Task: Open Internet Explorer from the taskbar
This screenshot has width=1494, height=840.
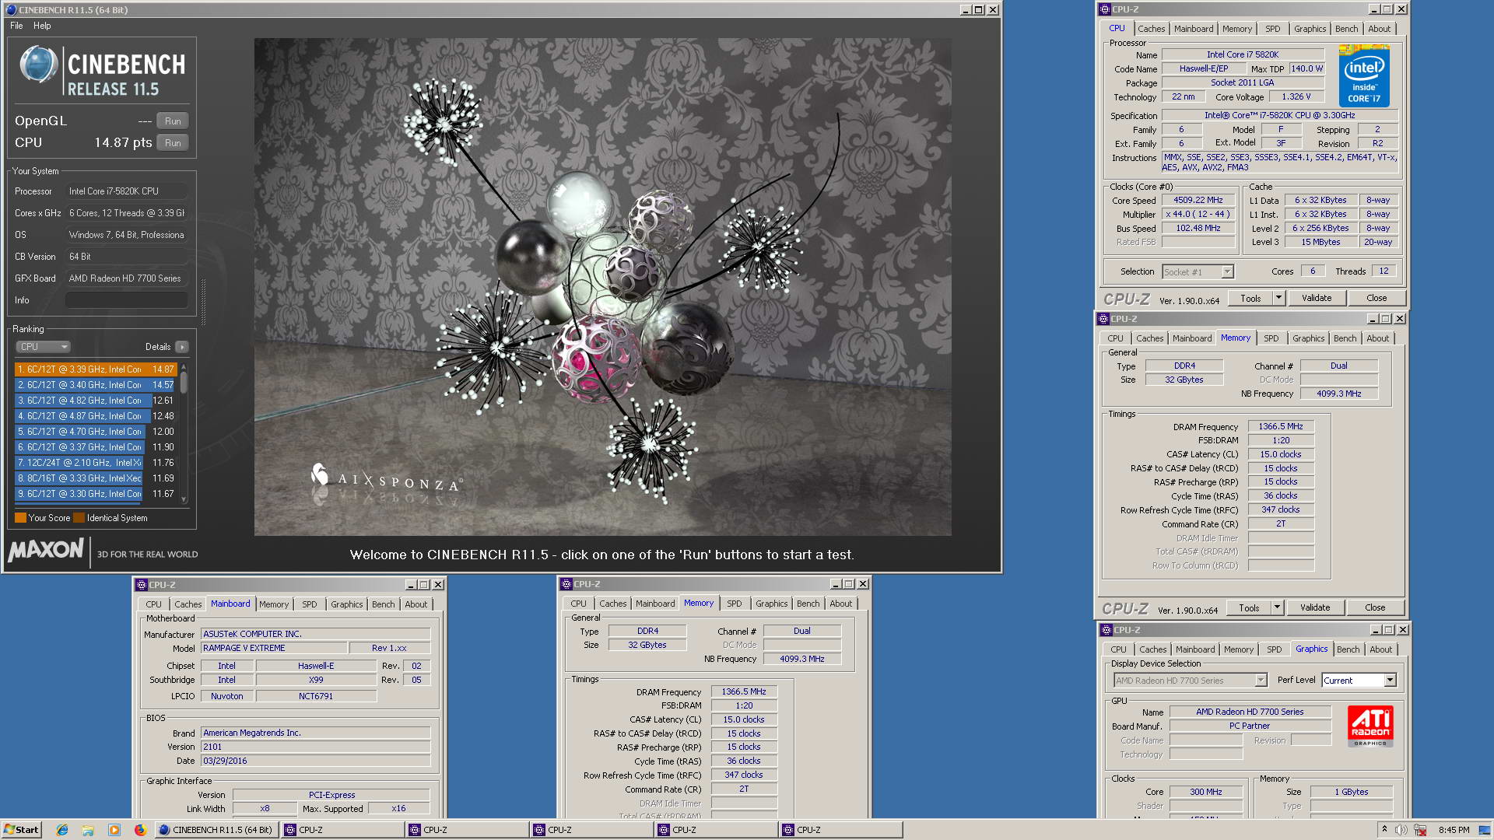Action: point(62,830)
